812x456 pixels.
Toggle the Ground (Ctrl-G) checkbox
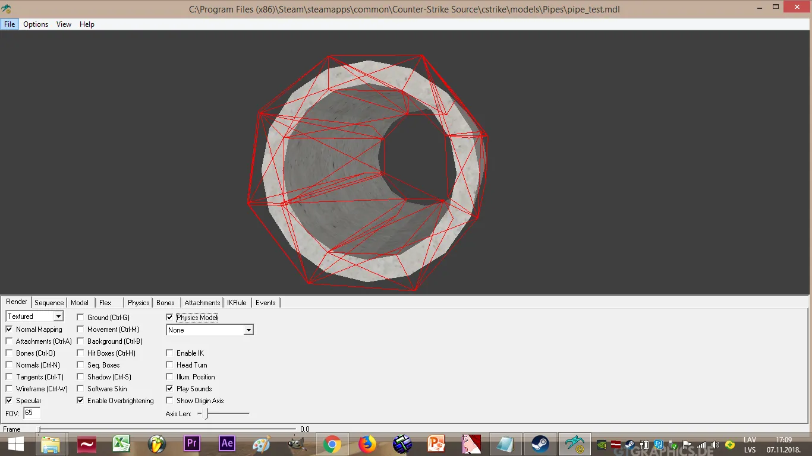pyautogui.click(x=80, y=318)
